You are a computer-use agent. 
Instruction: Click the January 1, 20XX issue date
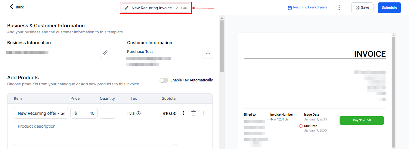click(x=315, y=119)
